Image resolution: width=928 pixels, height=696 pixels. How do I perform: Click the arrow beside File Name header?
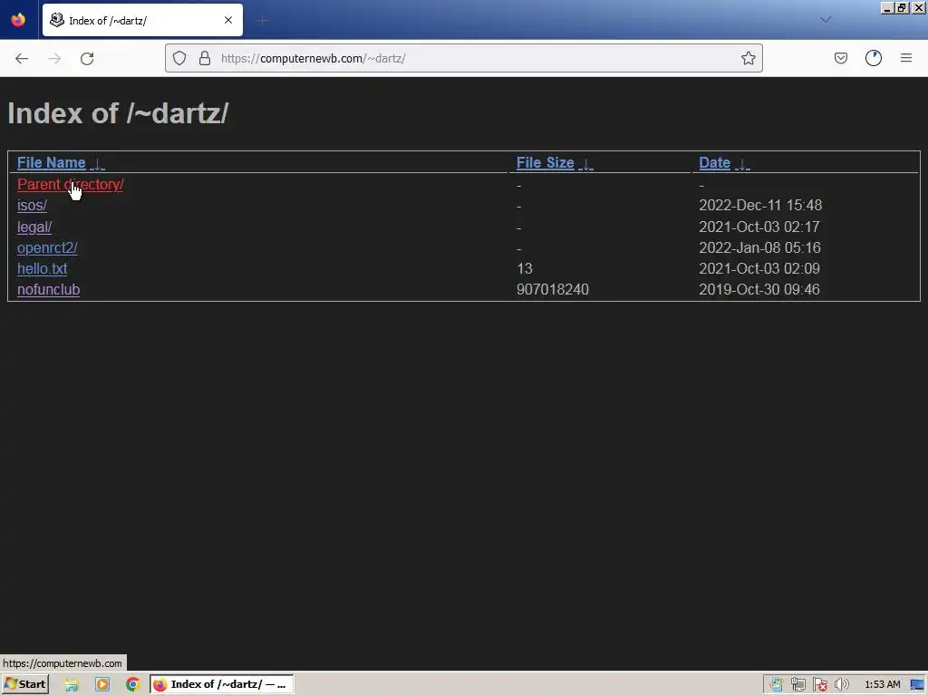[x=98, y=164]
